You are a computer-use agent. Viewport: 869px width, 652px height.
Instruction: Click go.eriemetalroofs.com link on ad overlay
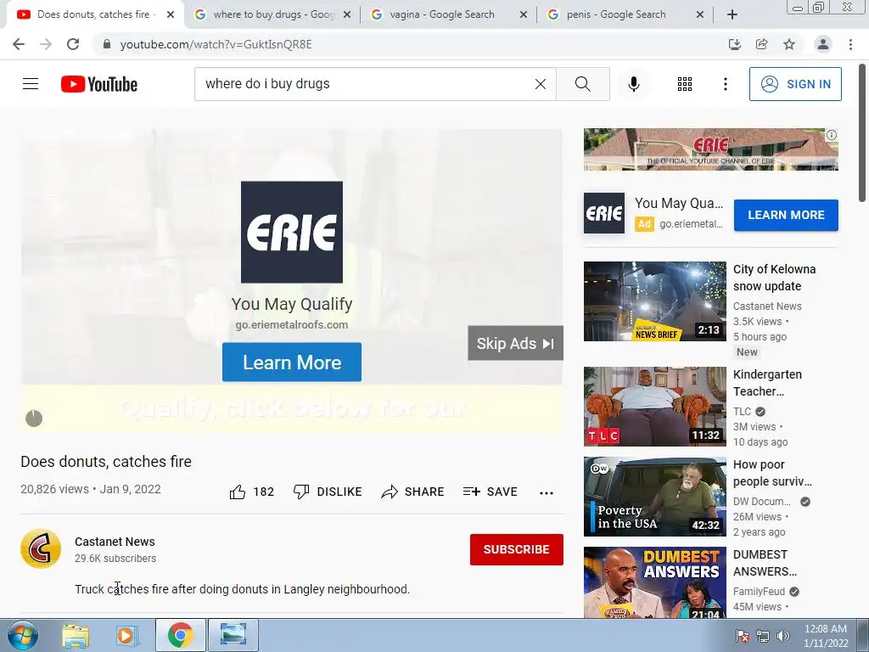pyautogui.click(x=292, y=325)
